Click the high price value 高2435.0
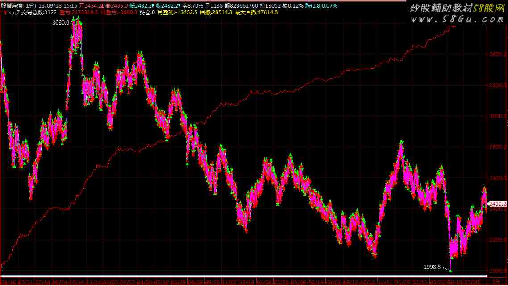This screenshot has width=508, height=286. click(x=117, y=6)
